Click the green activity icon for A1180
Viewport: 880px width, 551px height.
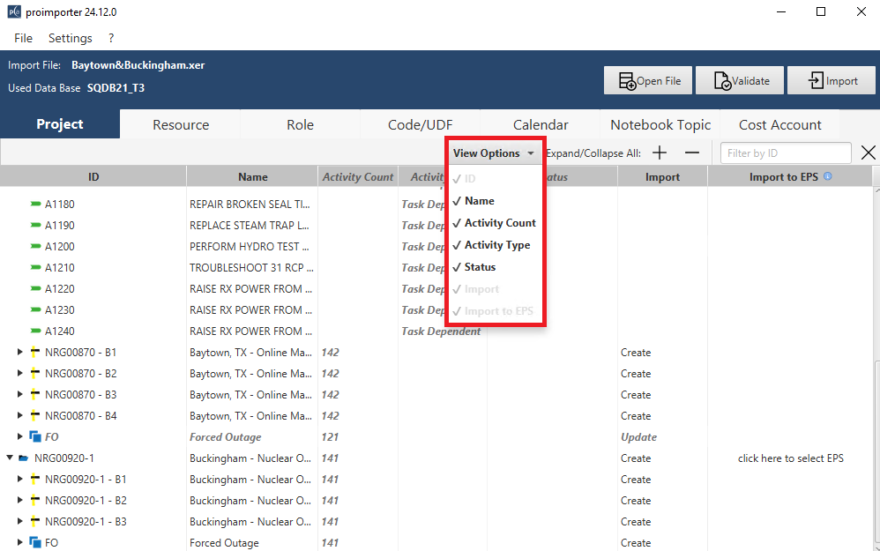35,205
